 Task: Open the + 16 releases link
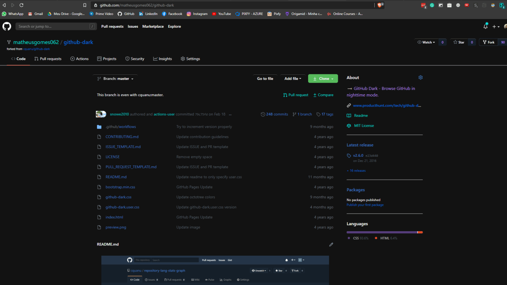(356, 171)
